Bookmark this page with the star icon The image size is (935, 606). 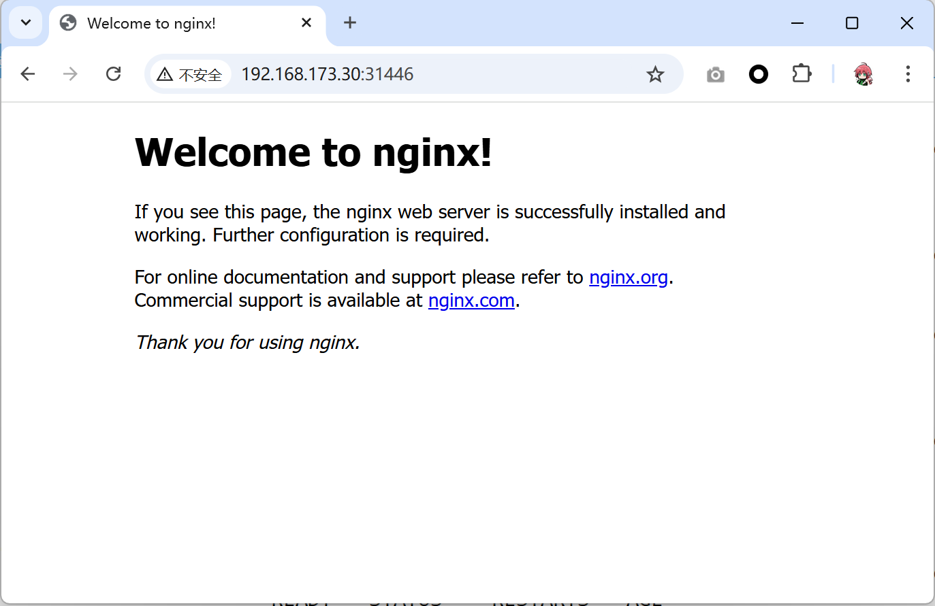(x=655, y=74)
